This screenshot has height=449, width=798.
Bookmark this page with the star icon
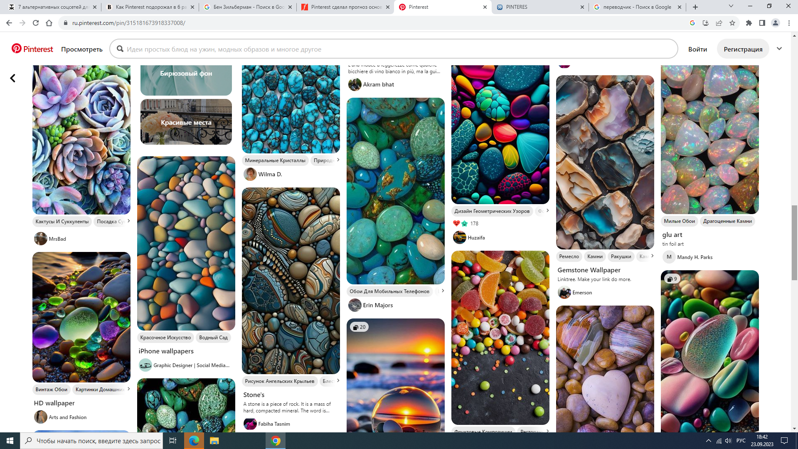point(732,23)
